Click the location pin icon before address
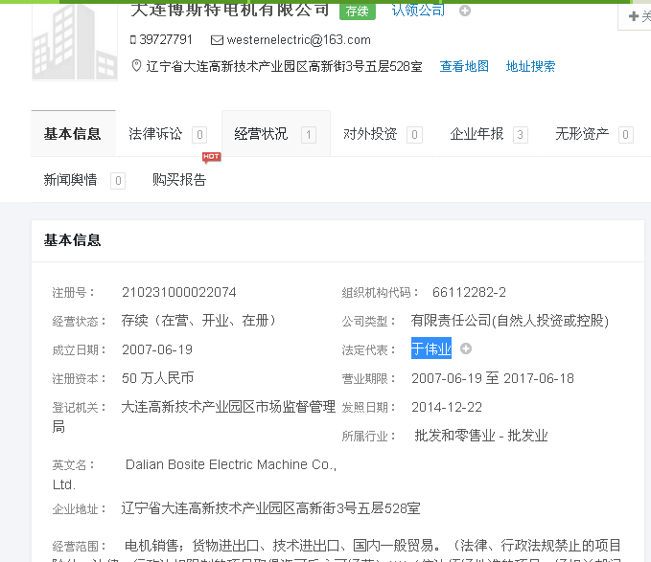 tap(135, 67)
